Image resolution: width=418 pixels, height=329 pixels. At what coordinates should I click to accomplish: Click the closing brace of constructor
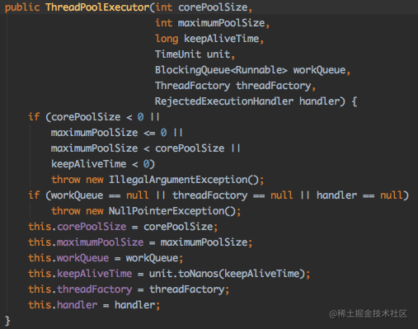tap(7, 321)
